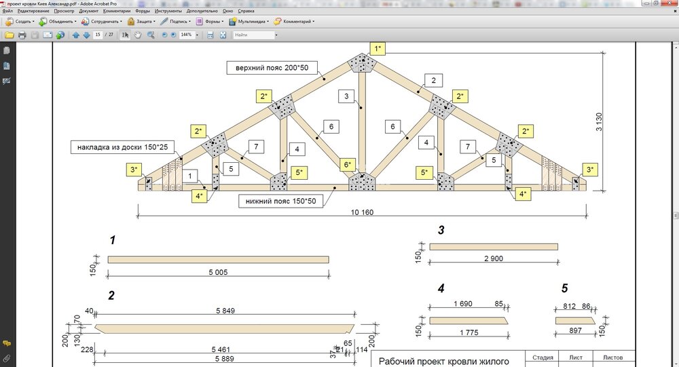
Task: Click the Найти search field
Action: pyautogui.click(x=253, y=35)
